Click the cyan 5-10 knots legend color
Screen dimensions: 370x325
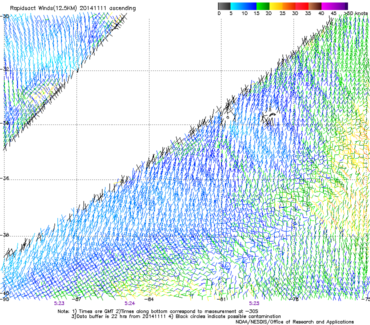(x=237, y=6)
